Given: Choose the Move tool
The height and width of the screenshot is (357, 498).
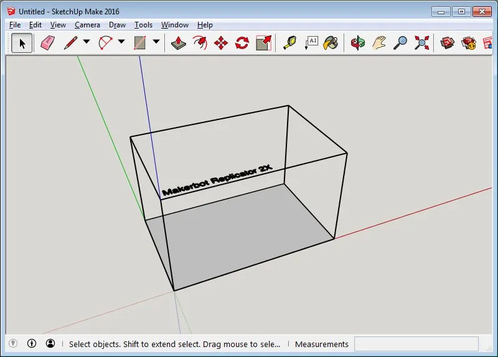Looking at the screenshot, I should [x=221, y=43].
